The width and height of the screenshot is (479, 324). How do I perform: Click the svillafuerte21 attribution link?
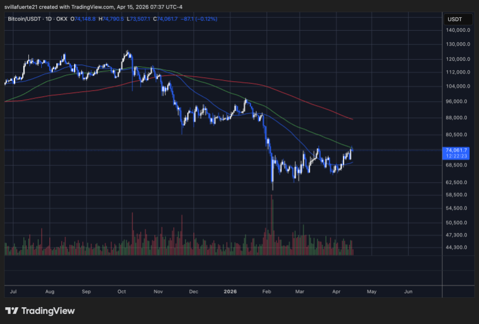point(21,7)
